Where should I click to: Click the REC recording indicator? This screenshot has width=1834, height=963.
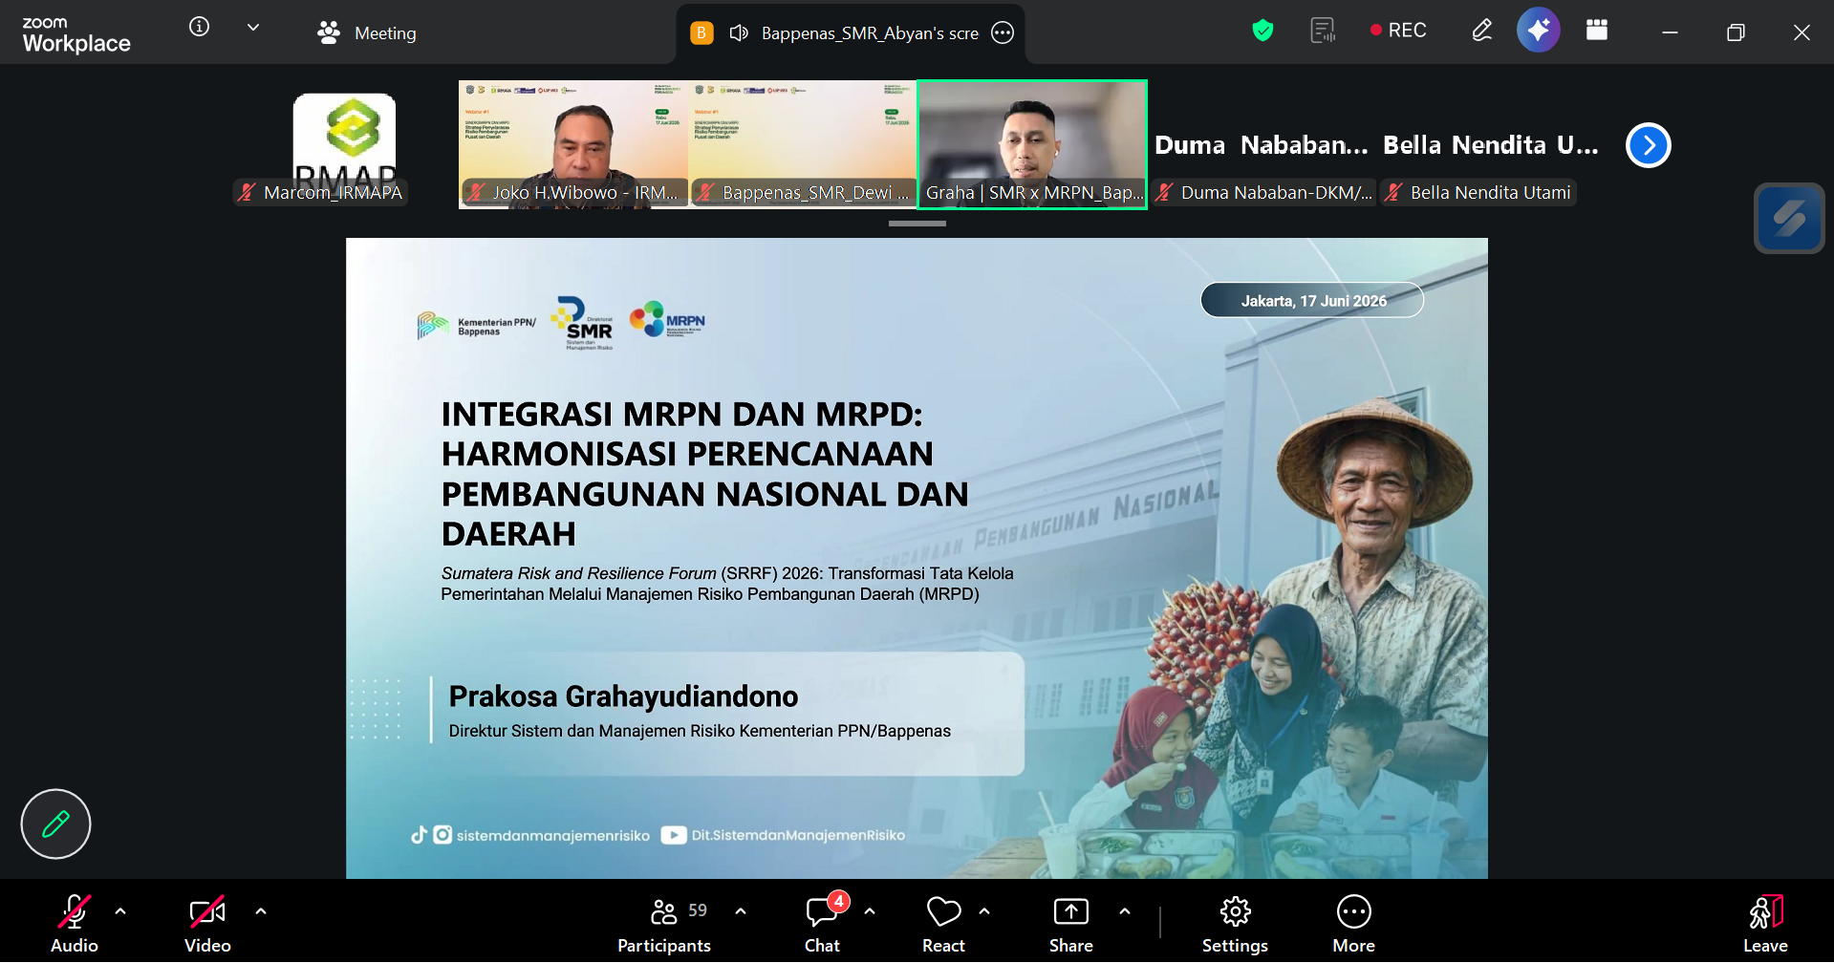1398,31
